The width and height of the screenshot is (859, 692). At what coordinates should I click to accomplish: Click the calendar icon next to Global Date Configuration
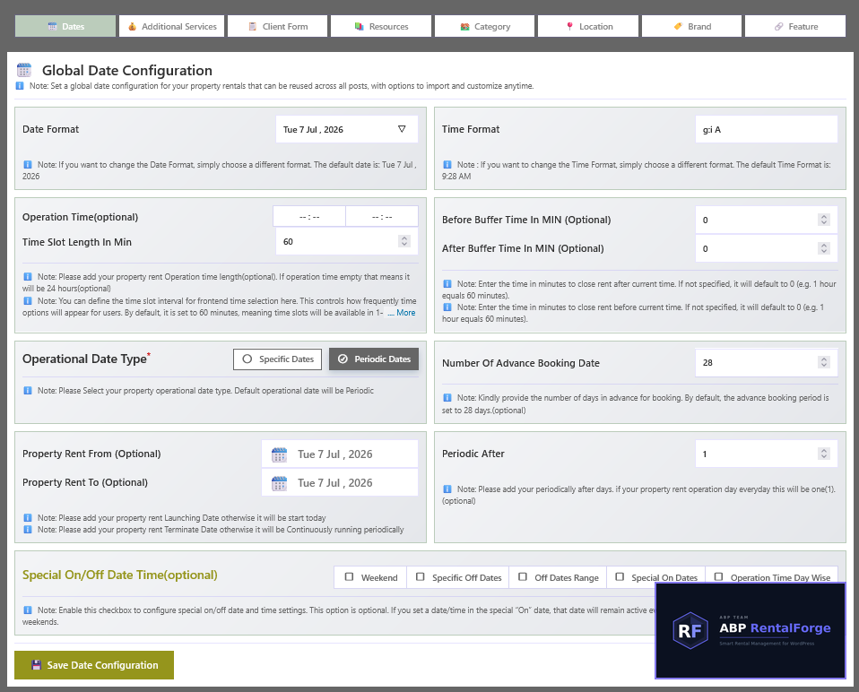pyautogui.click(x=24, y=70)
